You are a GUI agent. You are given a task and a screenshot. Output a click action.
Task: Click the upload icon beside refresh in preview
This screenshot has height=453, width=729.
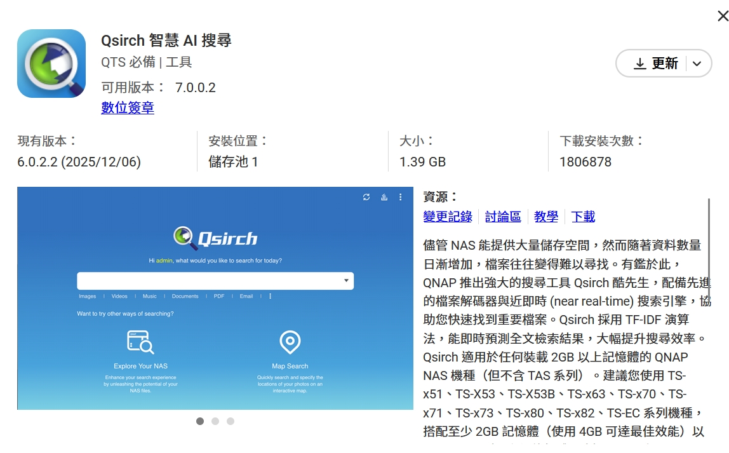point(384,198)
